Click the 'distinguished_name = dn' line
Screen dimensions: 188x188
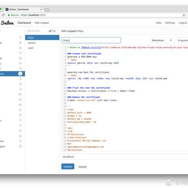(x=82, y=122)
